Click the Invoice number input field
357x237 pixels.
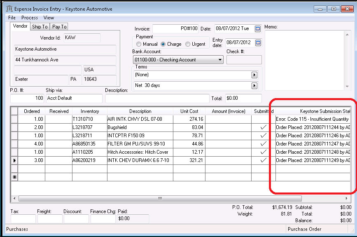(x=176, y=29)
